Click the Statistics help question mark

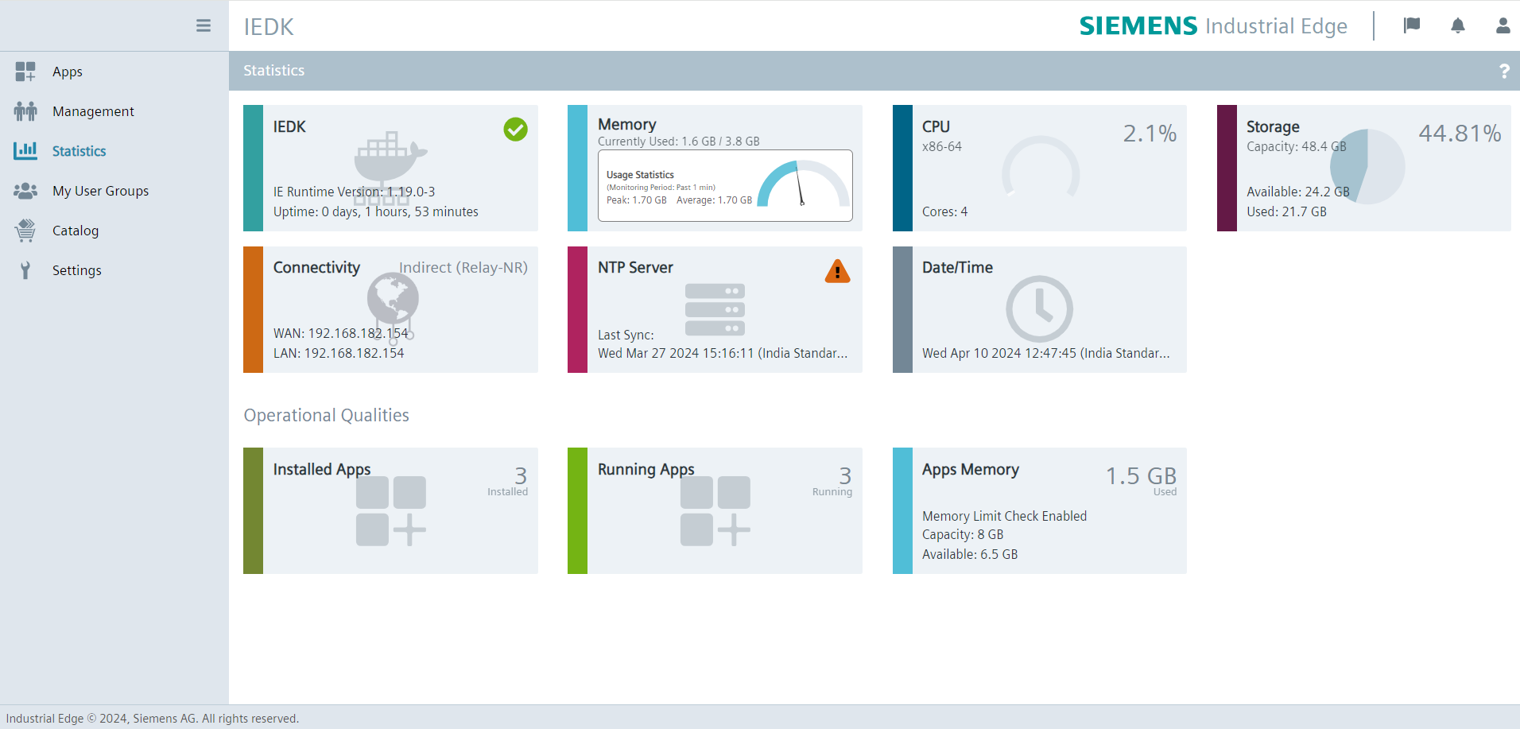[x=1503, y=71]
